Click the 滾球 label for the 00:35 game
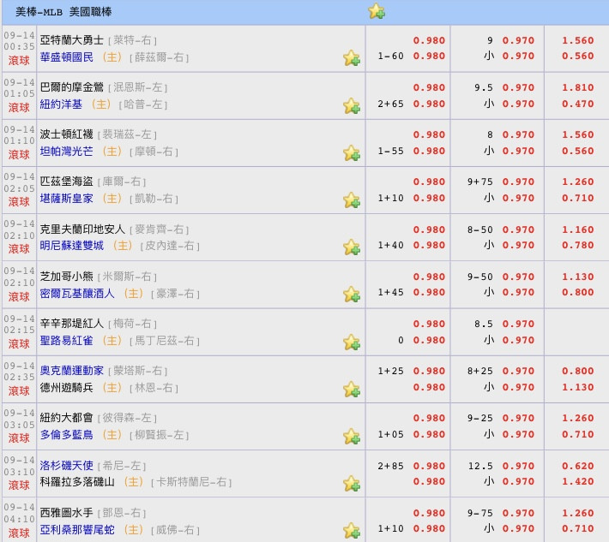Viewport: 609px width, 542px height. click(x=19, y=61)
